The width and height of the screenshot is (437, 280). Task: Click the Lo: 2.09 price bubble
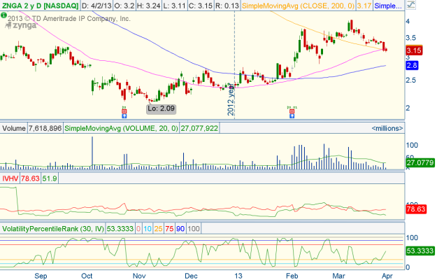[162, 108]
